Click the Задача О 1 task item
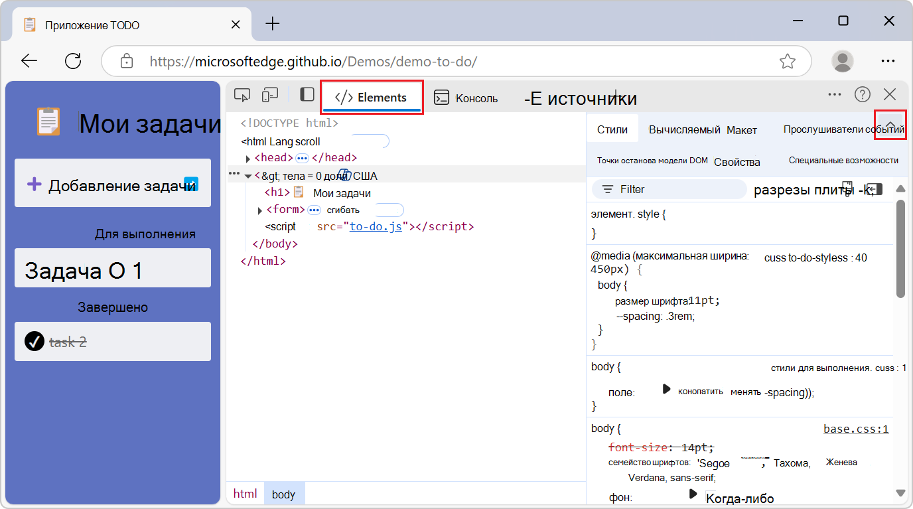The width and height of the screenshot is (913, 509). click(113, 268)
